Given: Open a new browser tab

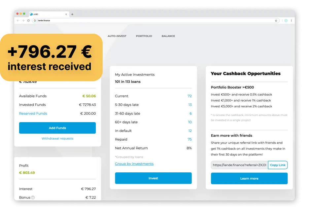Looking at the screenshot, I should (x=72, y=14).
